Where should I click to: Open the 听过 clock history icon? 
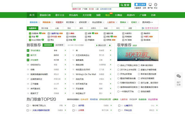point(156,5)
